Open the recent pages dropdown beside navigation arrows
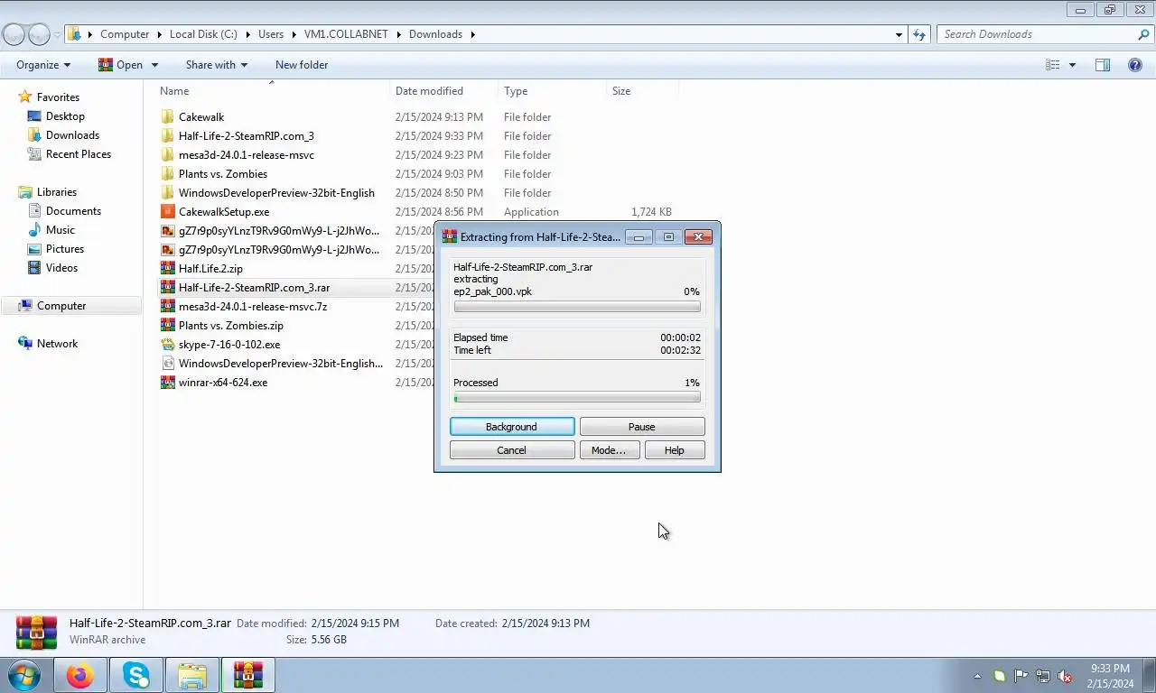The width and height of the screenshot is (1156, 693). click(58, 34)
